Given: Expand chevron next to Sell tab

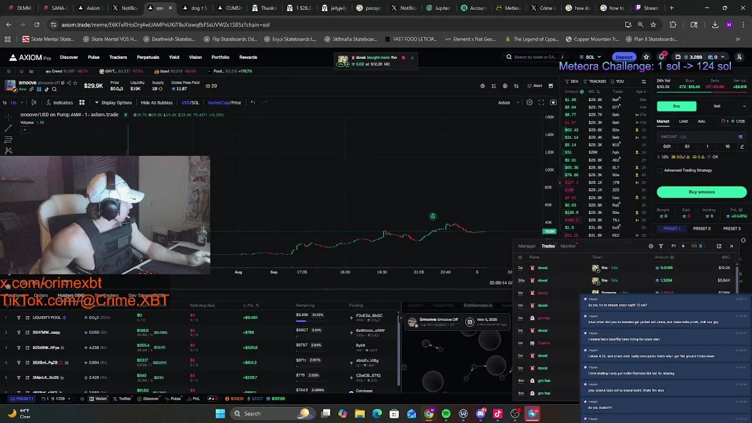Looking at the screenshot, I should click(x=744, y=106).
